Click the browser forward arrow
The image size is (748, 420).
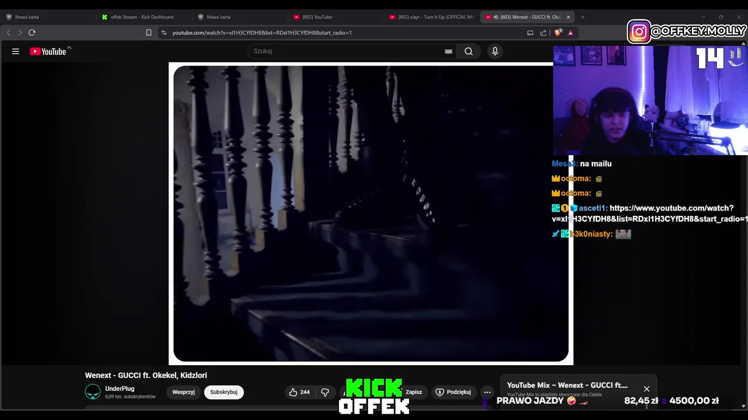click(x=20, y=33)
